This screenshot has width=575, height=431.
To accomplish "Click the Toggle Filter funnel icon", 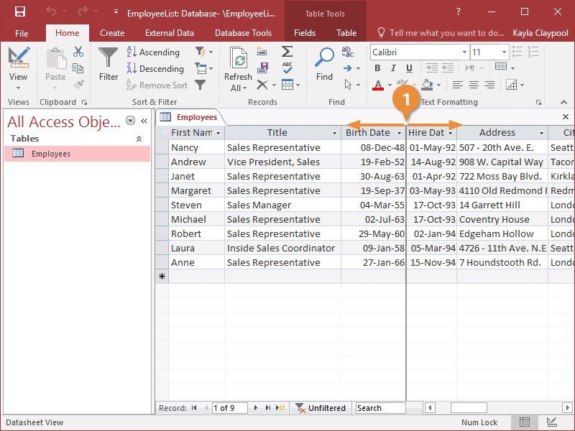I will (x=201, y=85).
